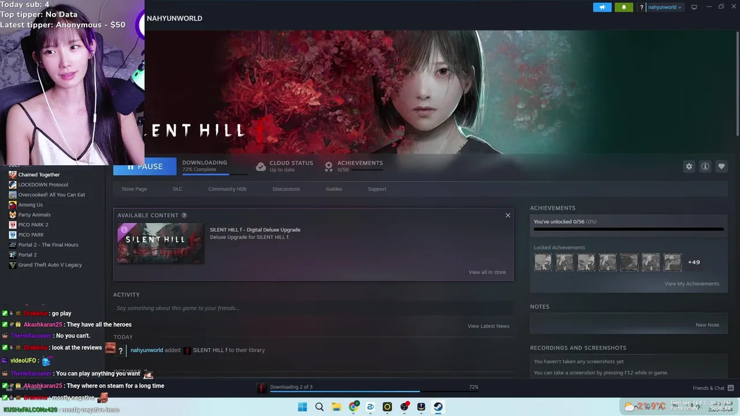Image resolution: width=740 pixels, height=416 pixels.
Task: Open game settings gear icon
Action: pyautogui.click(x=689, y=166)
